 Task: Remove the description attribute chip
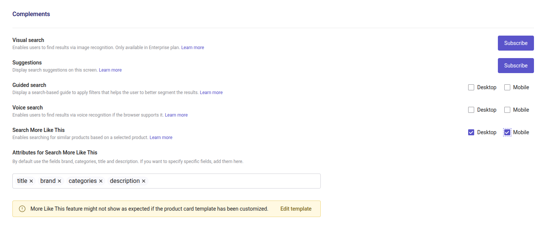[143, 181]
